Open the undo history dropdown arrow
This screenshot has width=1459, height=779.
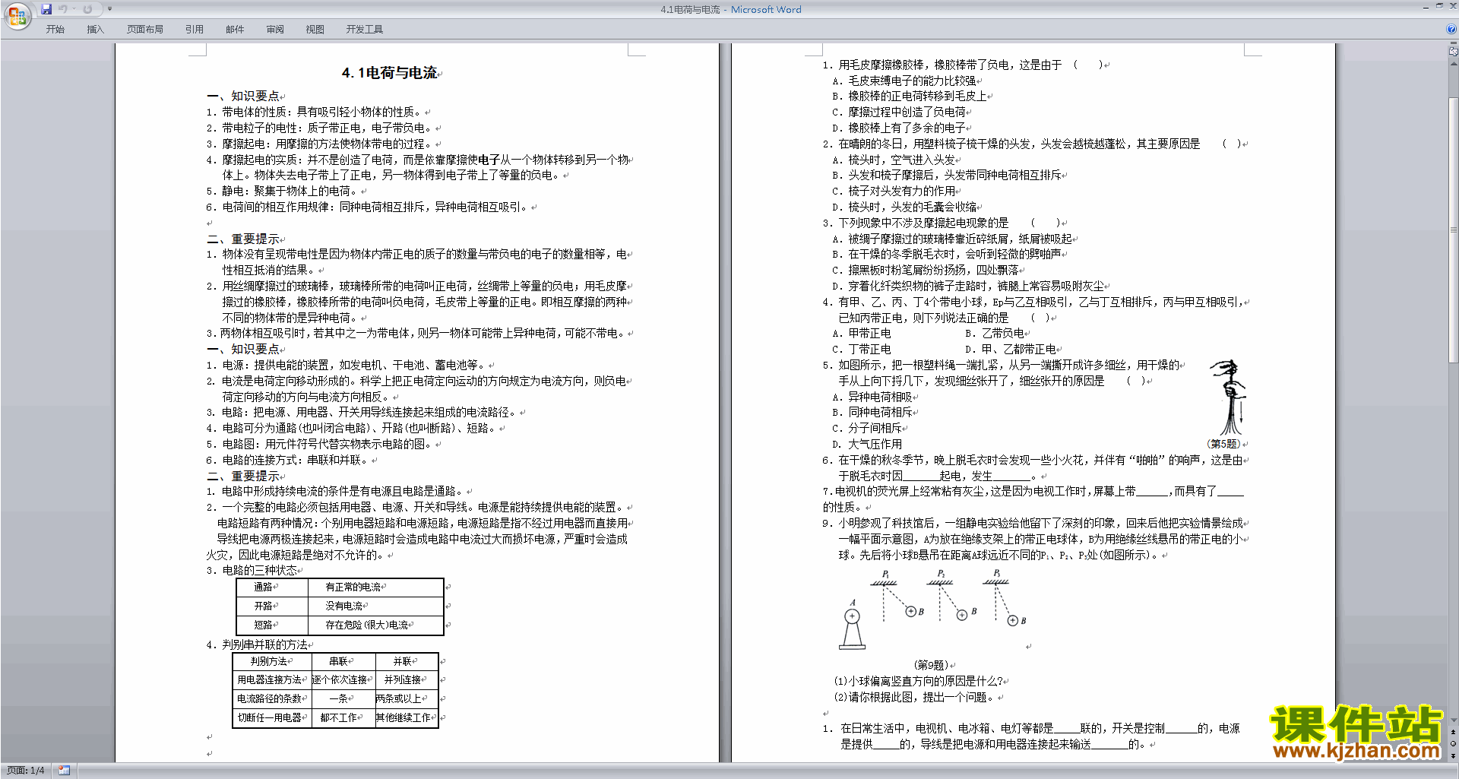coord(74,9)
